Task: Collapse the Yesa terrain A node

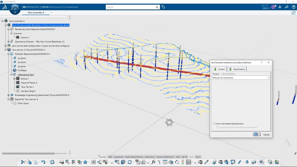Action: click(x=6, y=50)
